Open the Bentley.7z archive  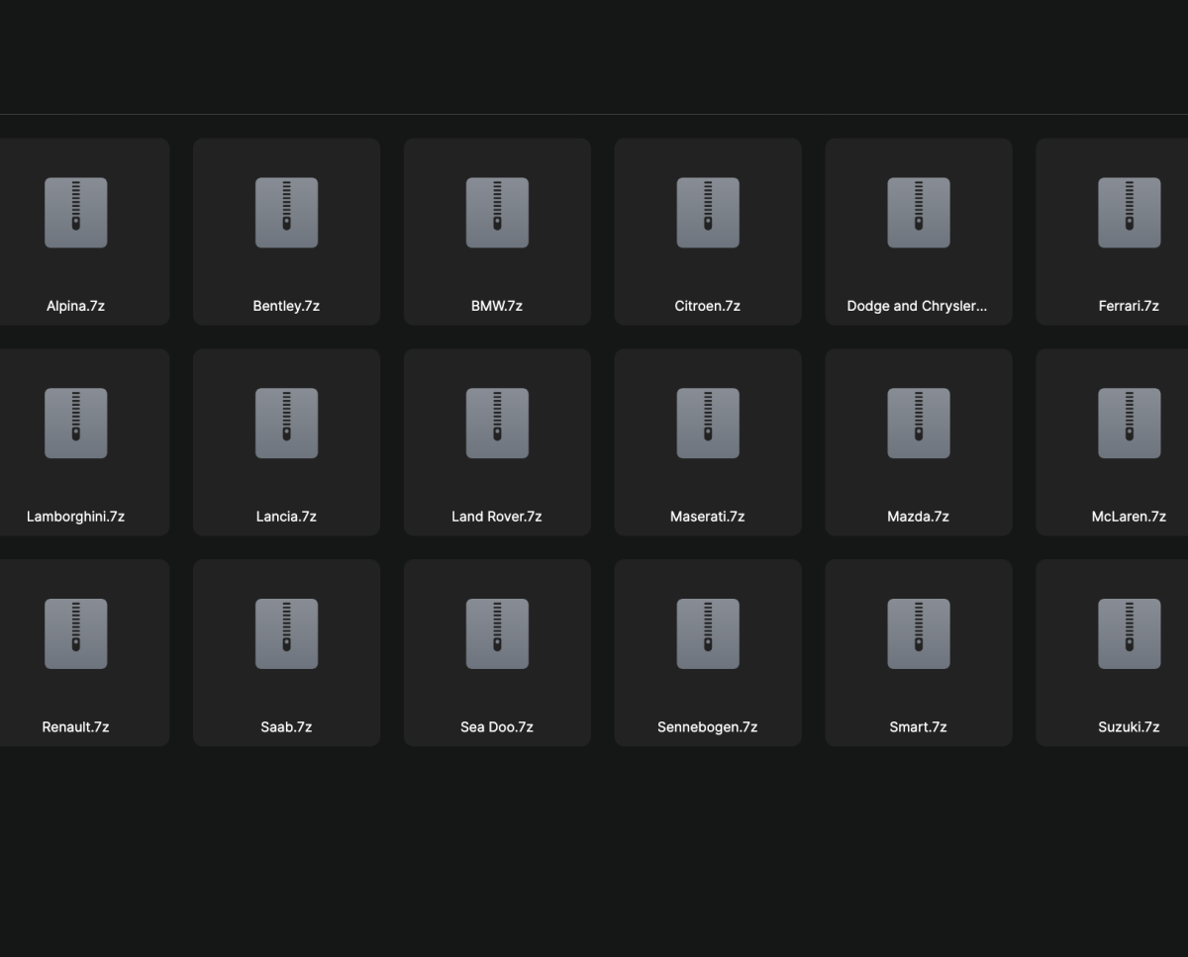tap(286, 212)
